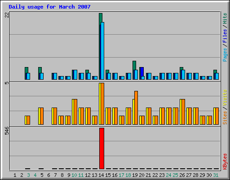
Task: Click green day label '3' on the x-axis
Action: click(x=28, y=175)
